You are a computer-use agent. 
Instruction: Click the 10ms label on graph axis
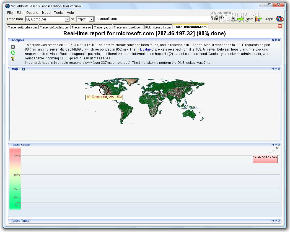coord(17,197)
